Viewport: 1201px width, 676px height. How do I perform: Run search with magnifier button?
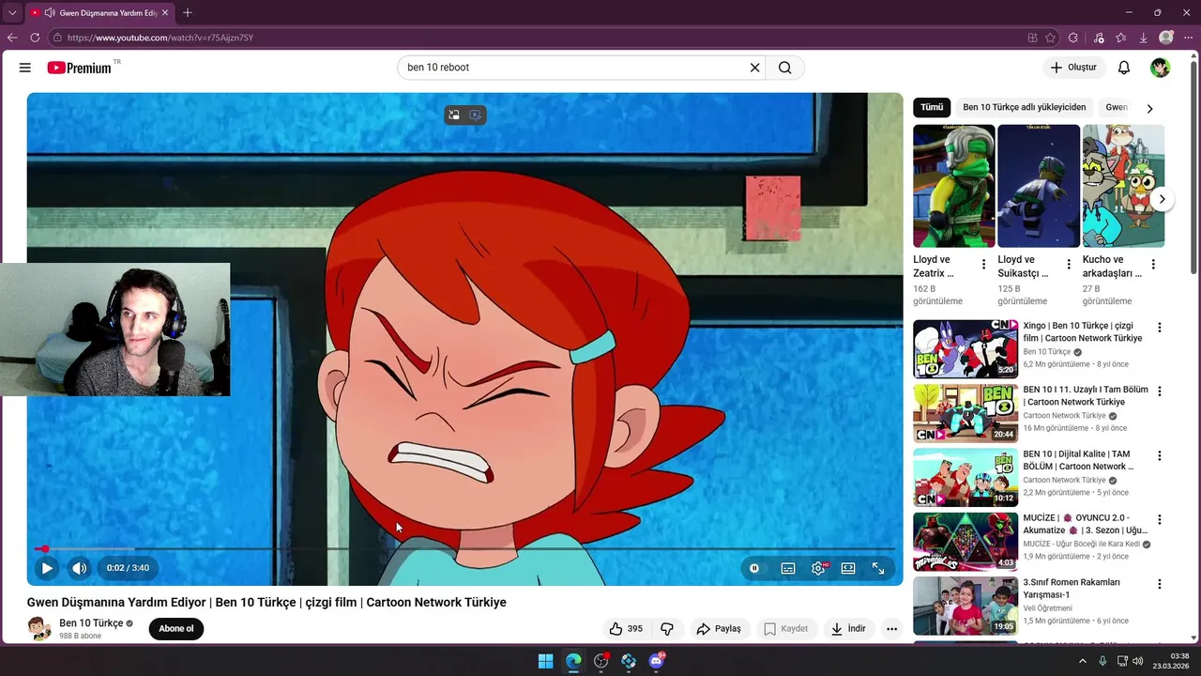785,68
